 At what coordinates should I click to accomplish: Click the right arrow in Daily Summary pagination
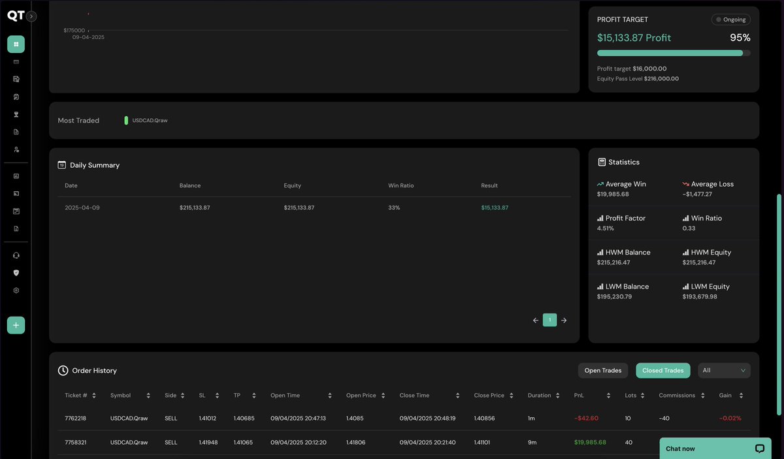pos(563,320)
